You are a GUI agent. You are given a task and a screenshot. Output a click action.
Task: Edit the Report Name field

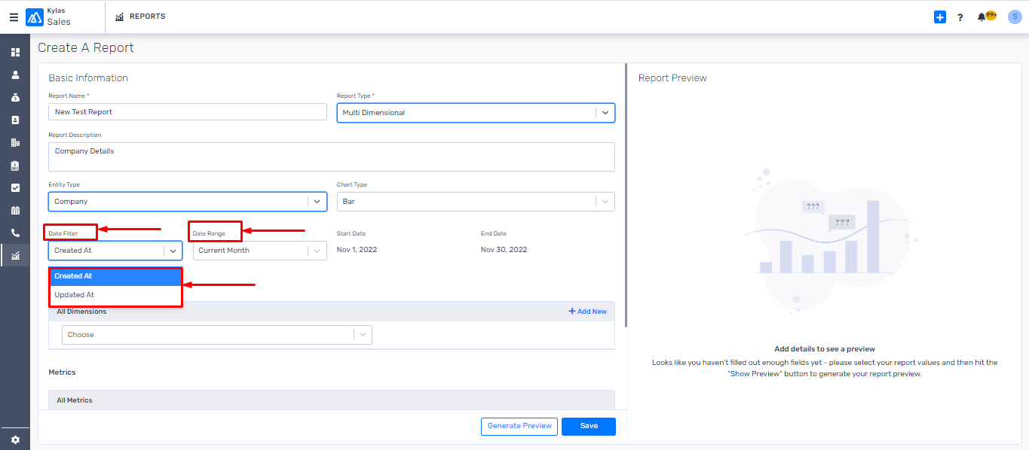tap(187, 112)
